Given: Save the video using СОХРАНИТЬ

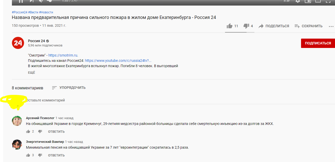Looking at the screenshot, I should pos(308,26).
